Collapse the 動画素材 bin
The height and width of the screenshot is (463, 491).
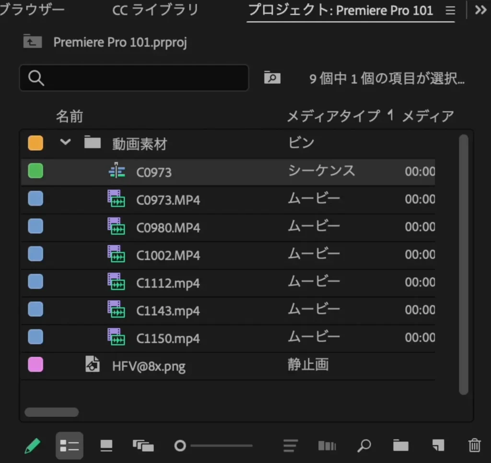[x=65, y=142]
